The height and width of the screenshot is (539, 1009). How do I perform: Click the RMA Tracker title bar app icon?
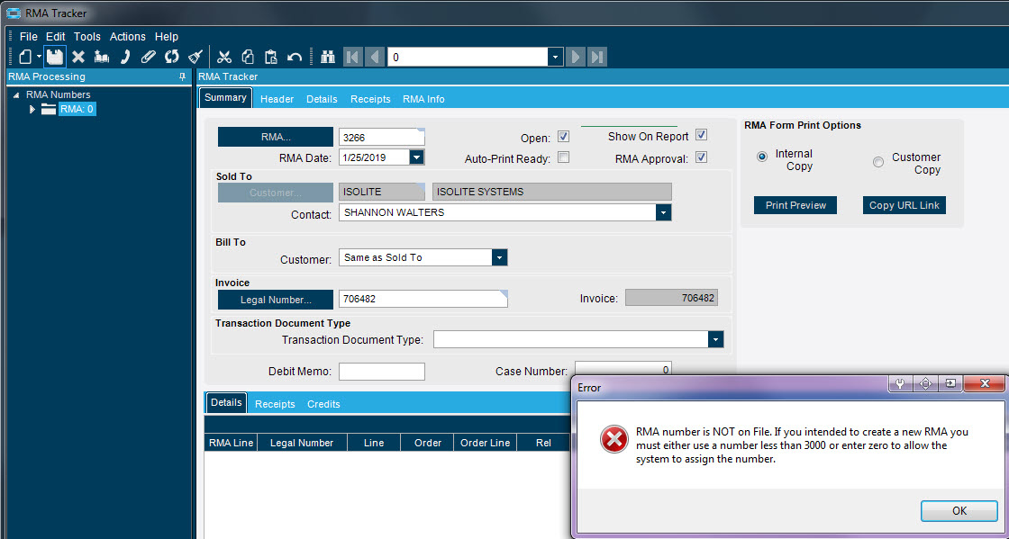click(13, 13)
